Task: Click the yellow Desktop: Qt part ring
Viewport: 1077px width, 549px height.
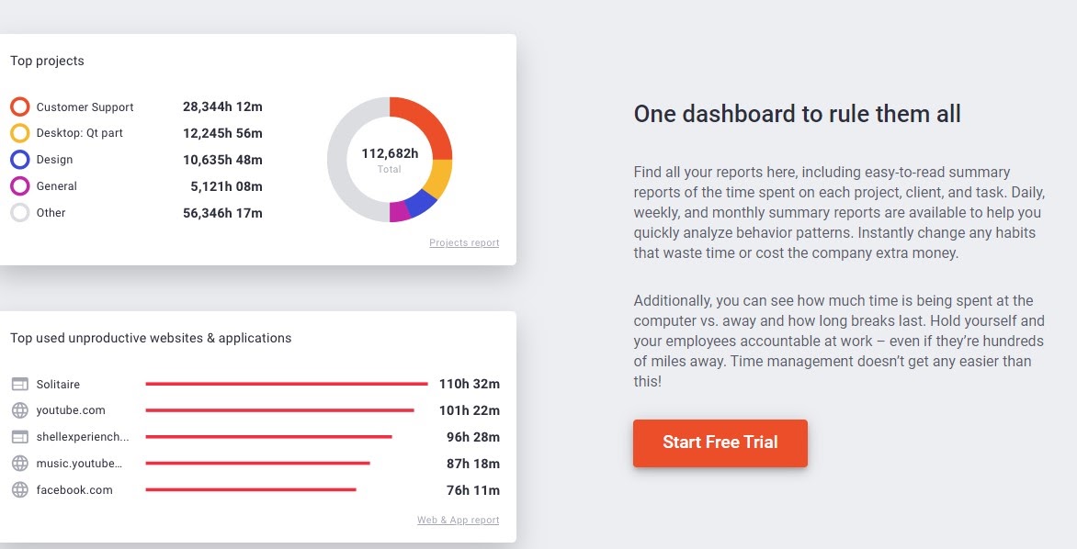Action: point(20,133)
